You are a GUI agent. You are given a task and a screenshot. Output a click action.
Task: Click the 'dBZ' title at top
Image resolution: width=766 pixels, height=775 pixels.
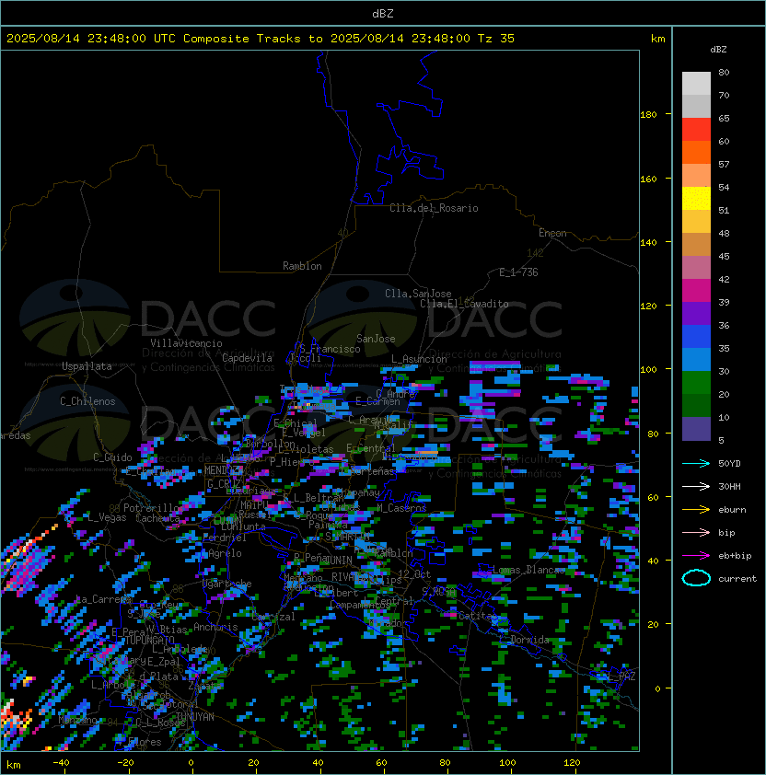point(383,13)
